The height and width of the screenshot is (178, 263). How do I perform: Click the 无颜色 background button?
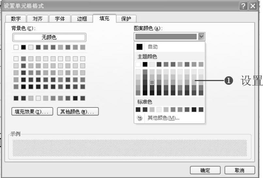pos(49,37)
